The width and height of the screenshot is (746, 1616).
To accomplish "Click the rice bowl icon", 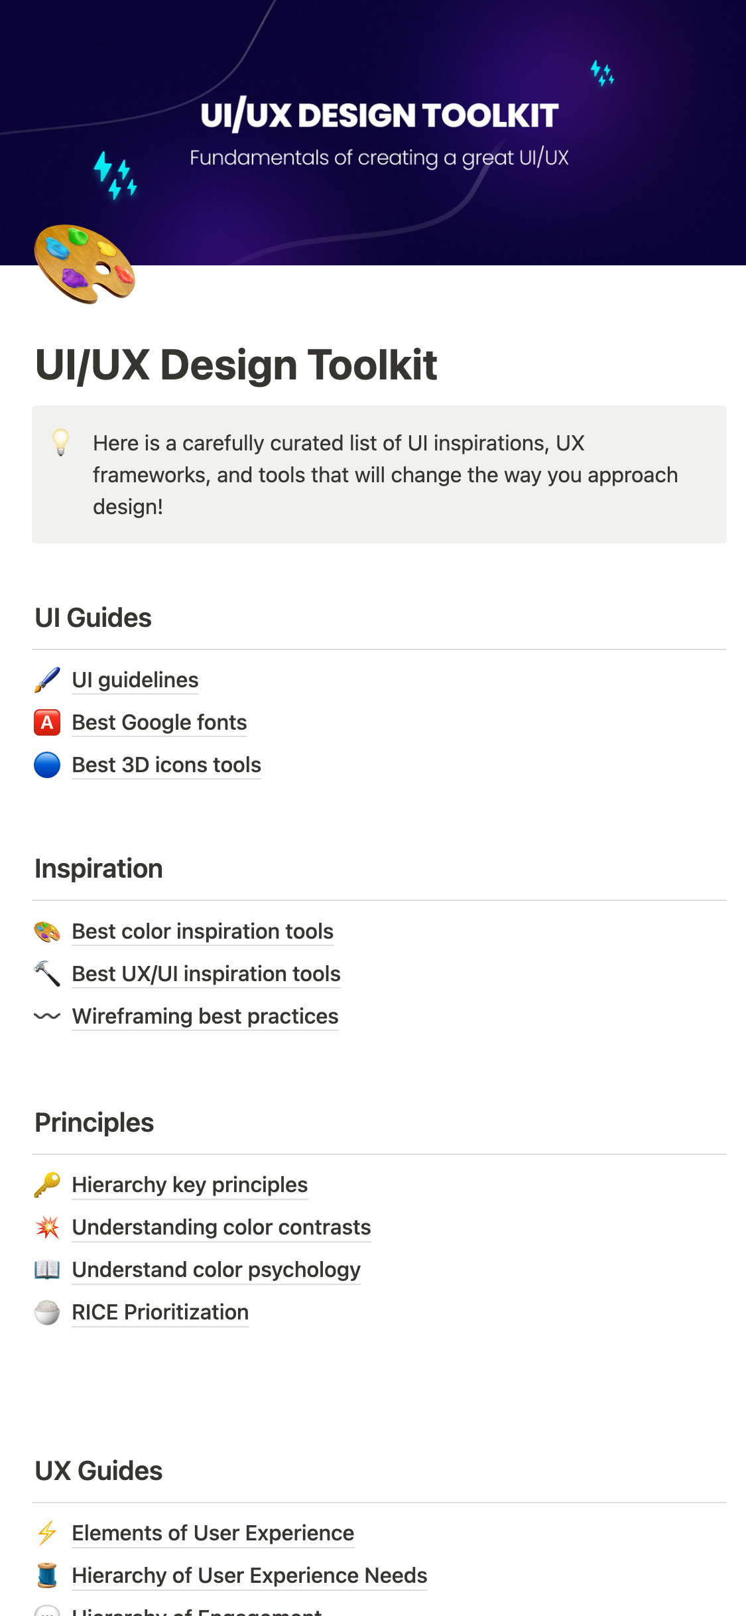I will (x=47, y=1312).
